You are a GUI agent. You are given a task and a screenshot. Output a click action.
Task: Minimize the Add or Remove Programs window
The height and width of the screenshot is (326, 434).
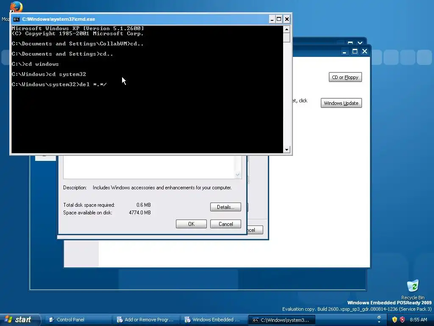tap(344, 51)
